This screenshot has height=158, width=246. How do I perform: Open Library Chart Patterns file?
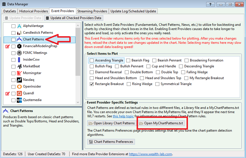pyautogui.click(x=112, y=123)
